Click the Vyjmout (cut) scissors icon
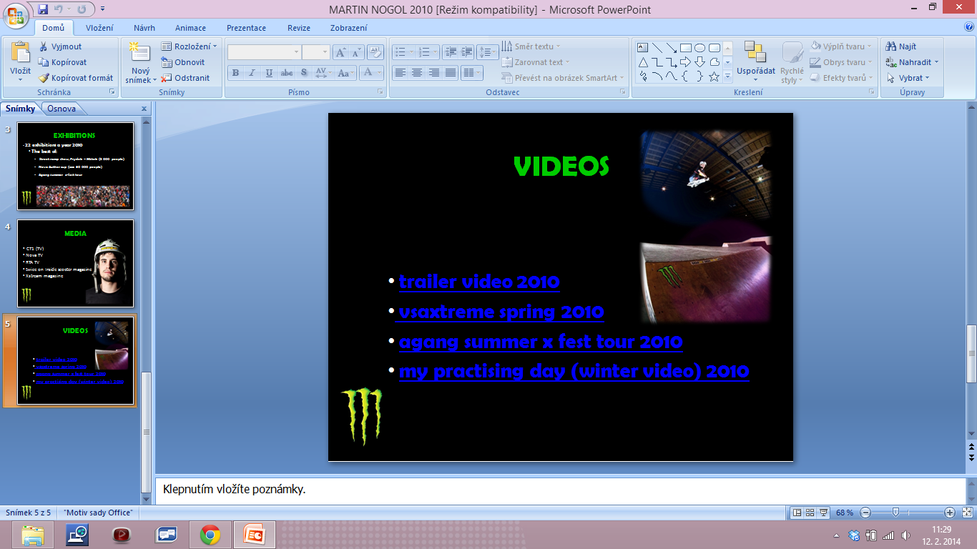 [x=44, y=46]
